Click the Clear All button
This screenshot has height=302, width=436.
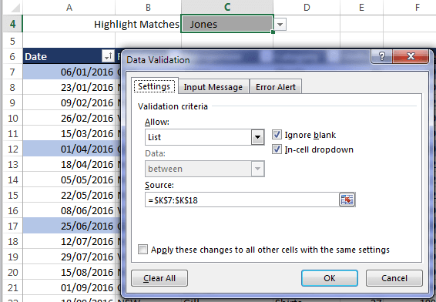pyautogui.click(x=159, y=278)
